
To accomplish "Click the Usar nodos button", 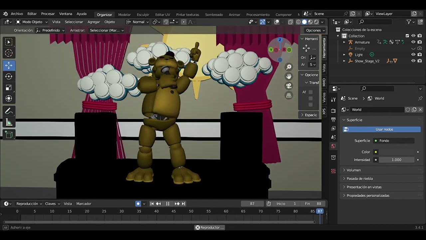I will 382,129.
